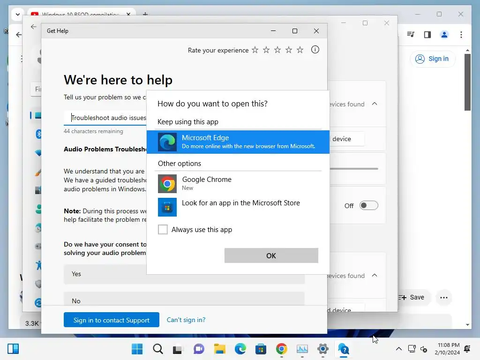Click the Google Chrome logo icon in dialog
The height and width of the screenshot is (360, 480).
[x=167, y=184]
